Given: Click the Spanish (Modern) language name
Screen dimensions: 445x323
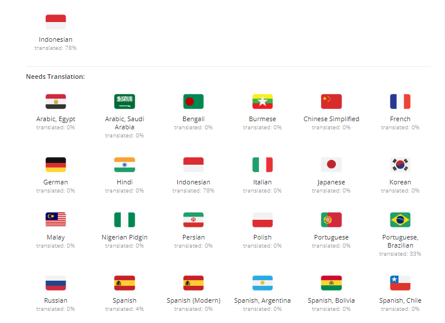Looking at the screenshot, I should (x=193, y=300).
